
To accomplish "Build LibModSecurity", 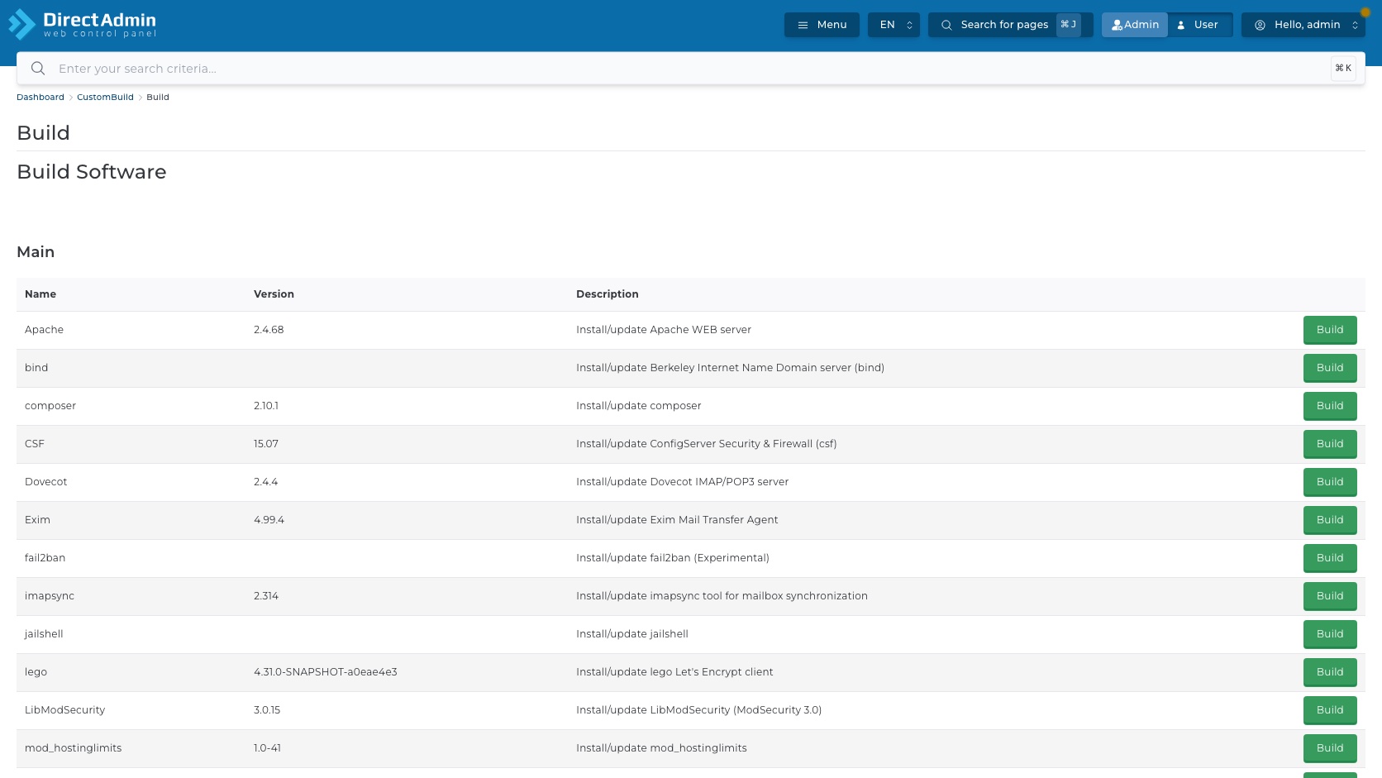I will pyautogui.click(x=1330, y=710).
